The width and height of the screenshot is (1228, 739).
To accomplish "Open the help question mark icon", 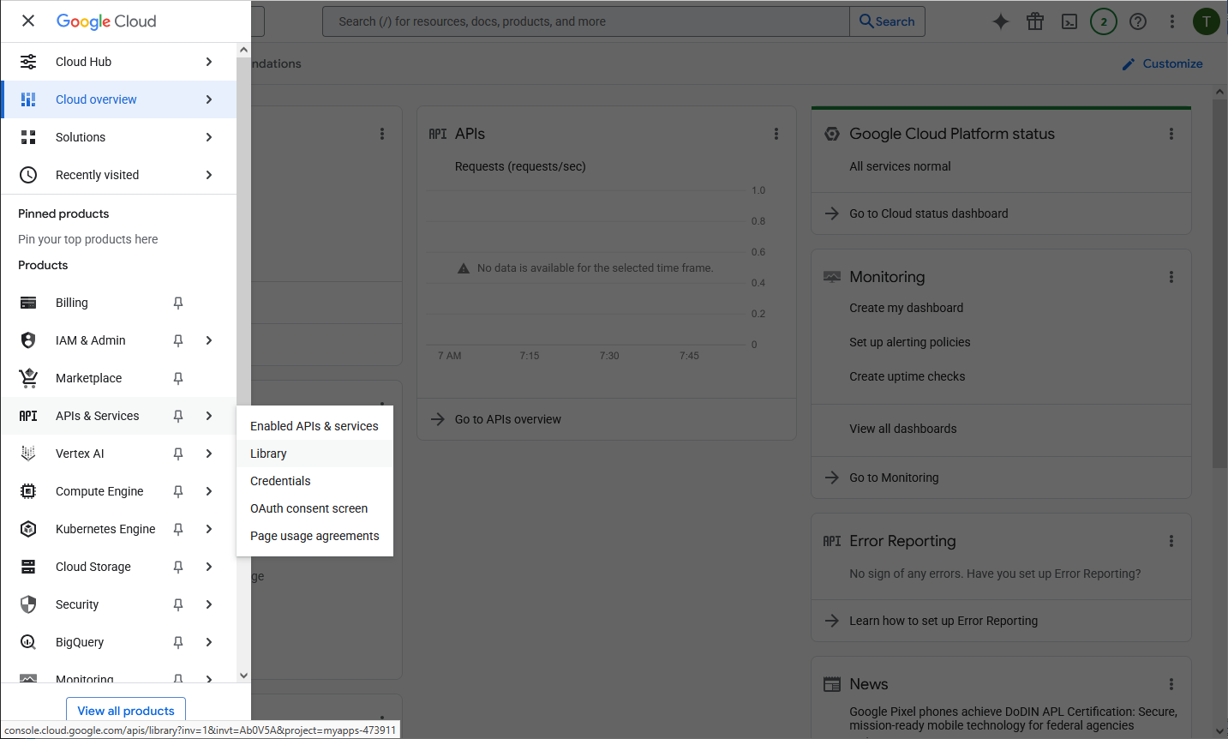I will click(1138, 21).
